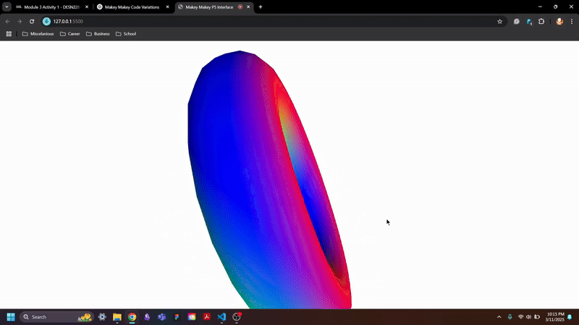Open the Chrome profile avatar
The height and width of the screenshot is (325, 579).
pos(559,22)
